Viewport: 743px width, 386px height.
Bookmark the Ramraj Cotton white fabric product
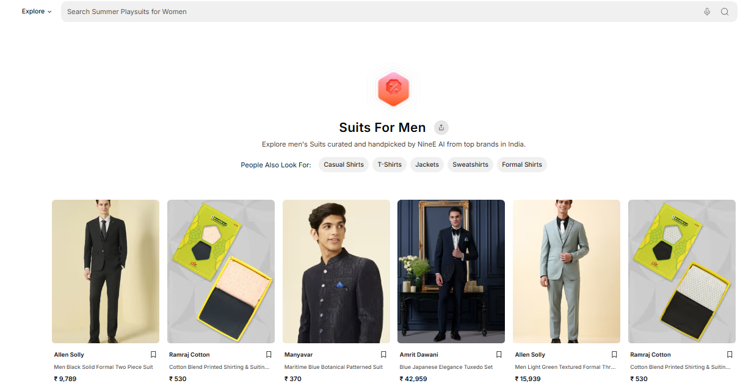[x=730, y=354]
